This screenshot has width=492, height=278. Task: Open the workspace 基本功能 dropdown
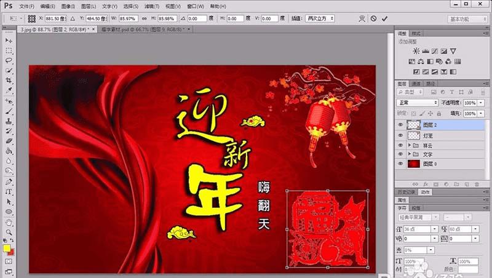pyautogui.click(x=467, y=19)
